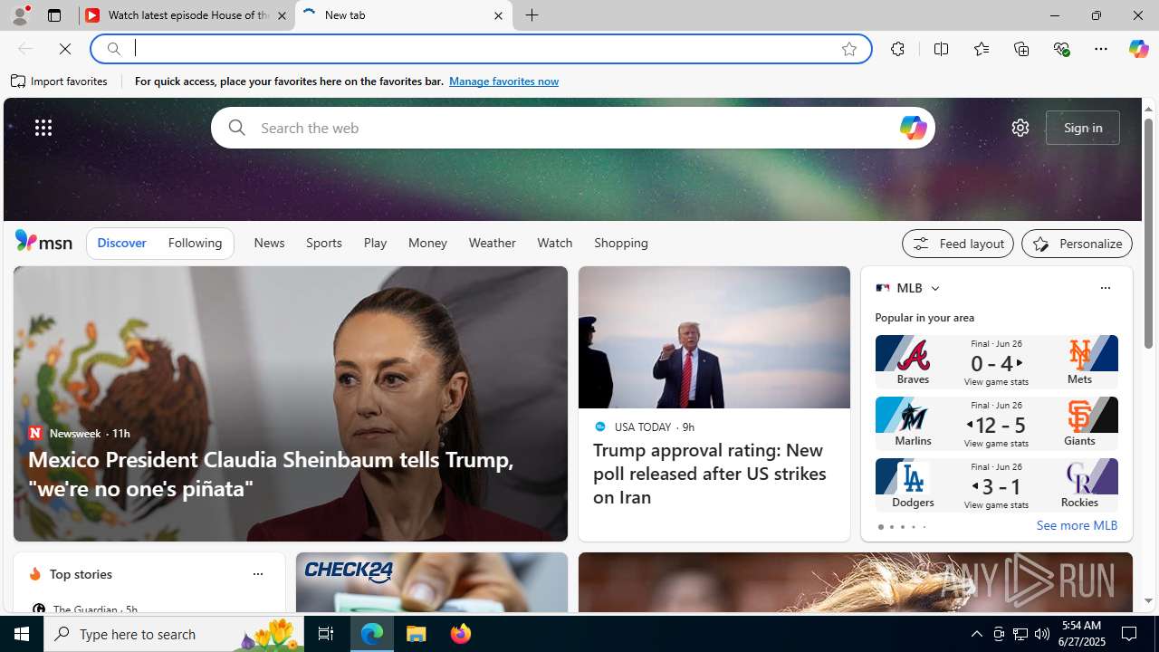Image resolution: width=1159 pixels, height=652 pixels.
Task: Switch to the Discover feed tab
Action: pos(121,243)
